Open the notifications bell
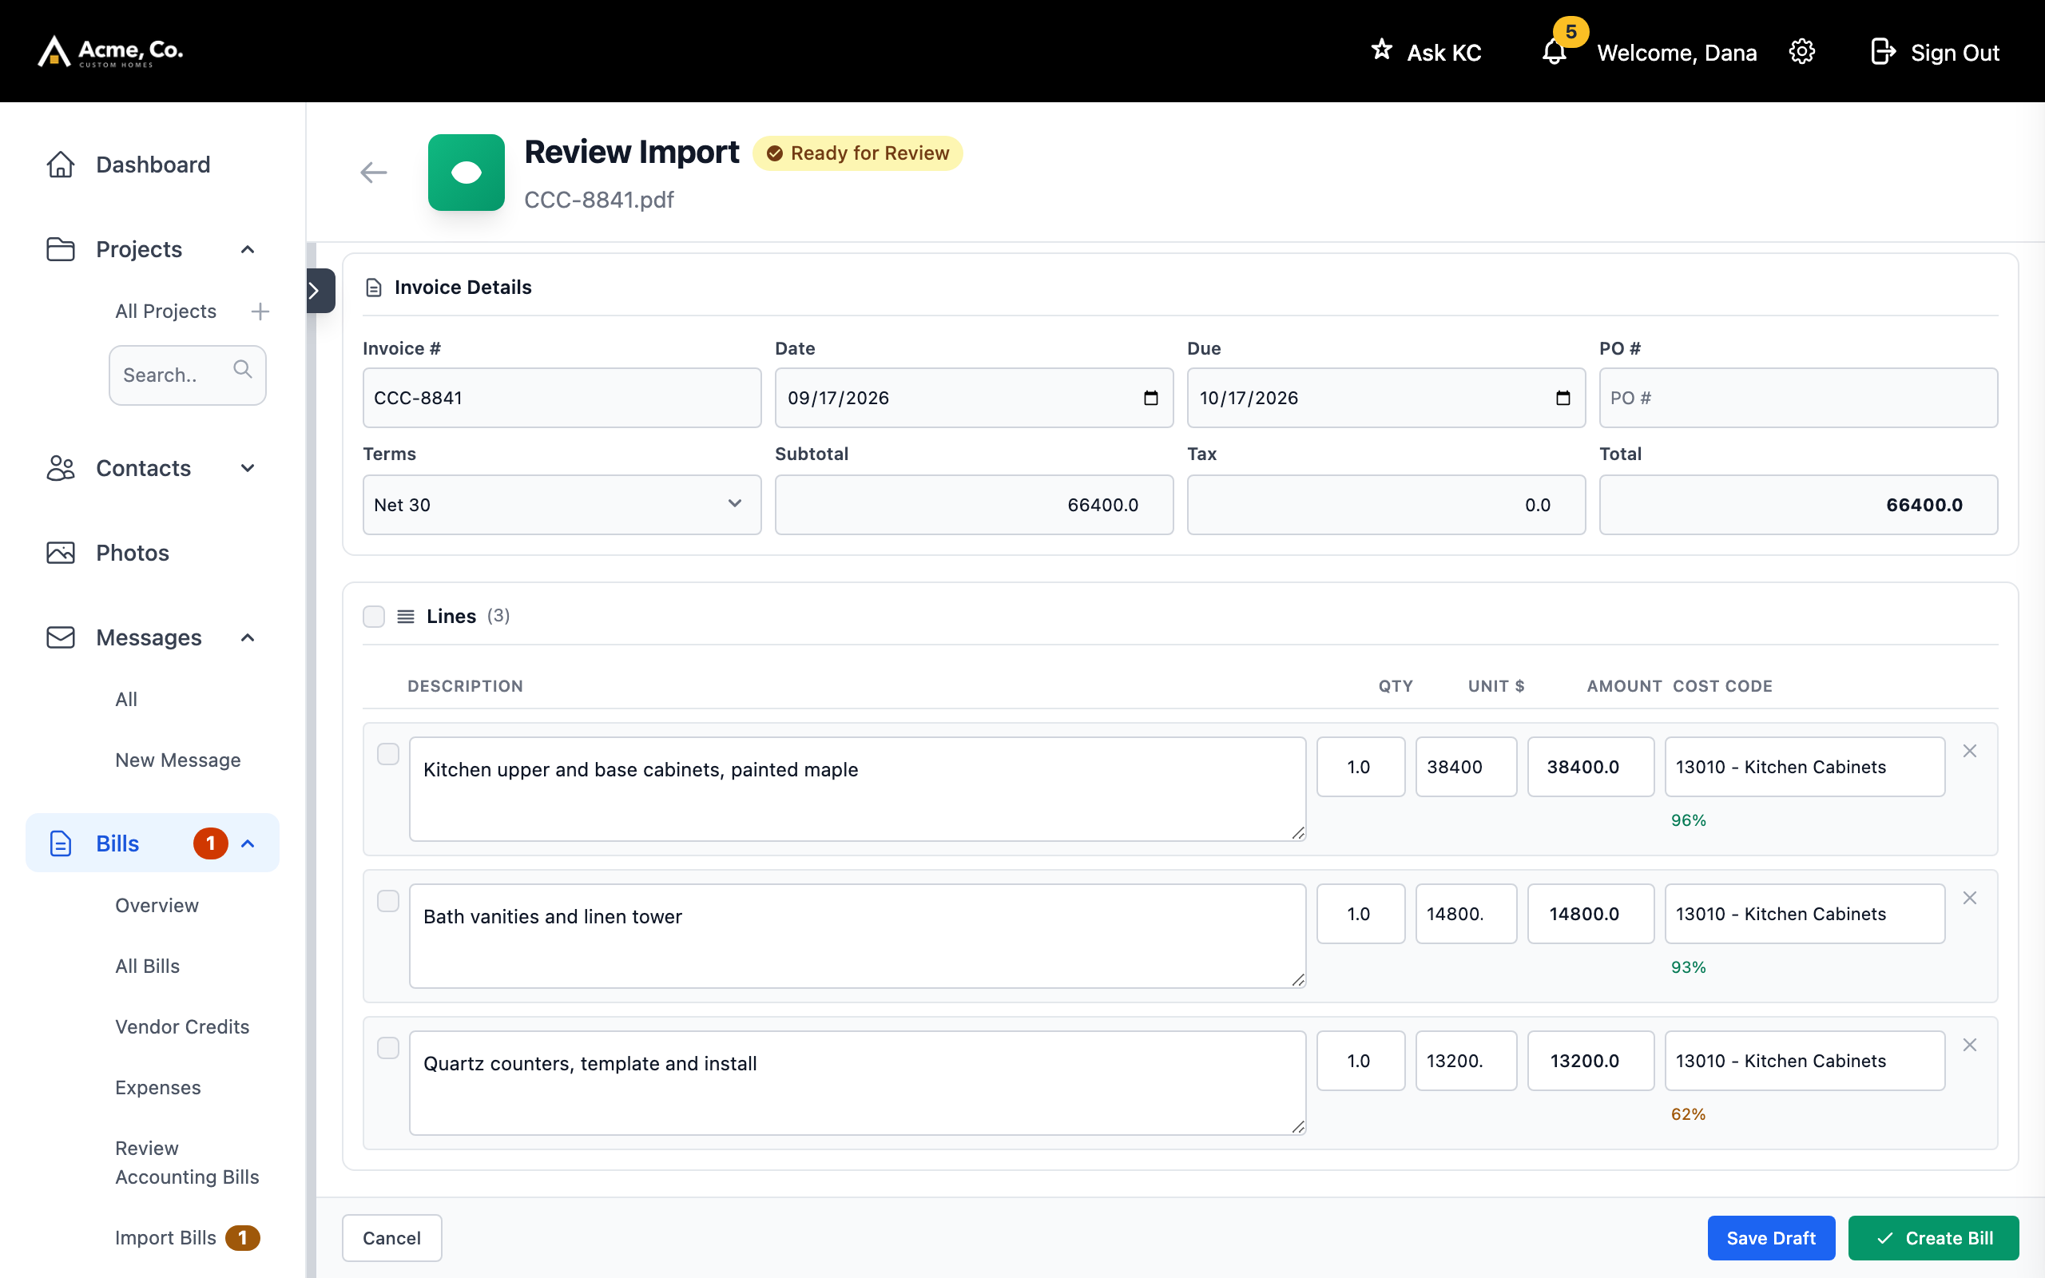2045x1278 pixels. click(1554, 52)
